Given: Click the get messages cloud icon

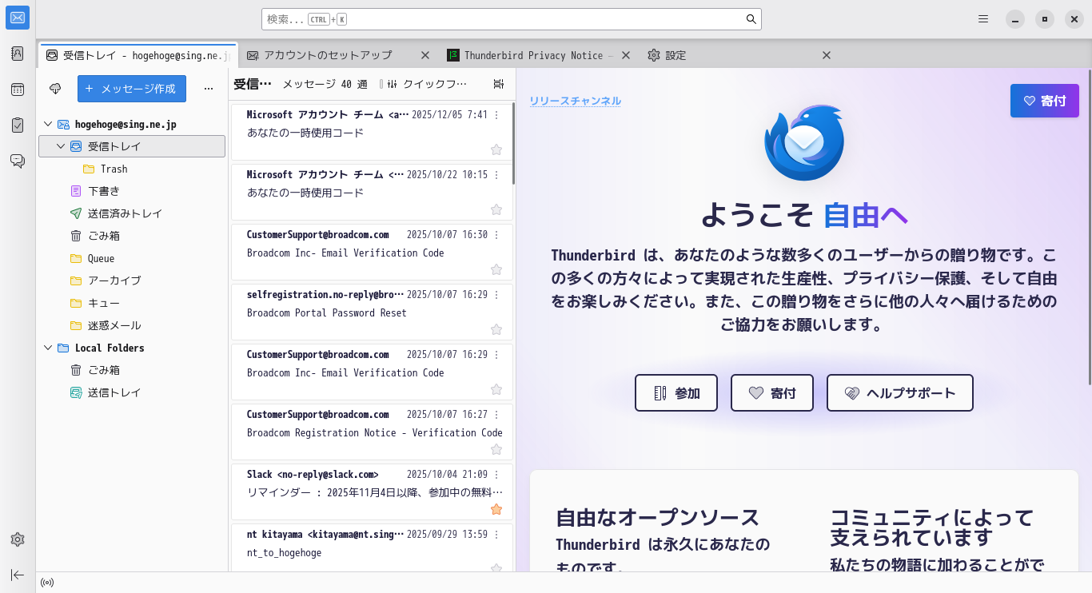Looking at the screenshot, I should tap(55, 89).
